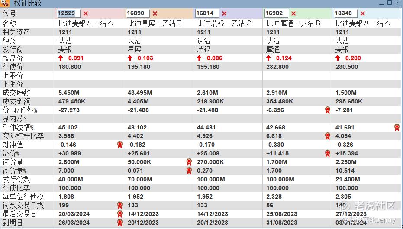Click the award ribbon next to 0.071
The width and height of the screenshot is (403, 229).
click(x=189, y=171)
